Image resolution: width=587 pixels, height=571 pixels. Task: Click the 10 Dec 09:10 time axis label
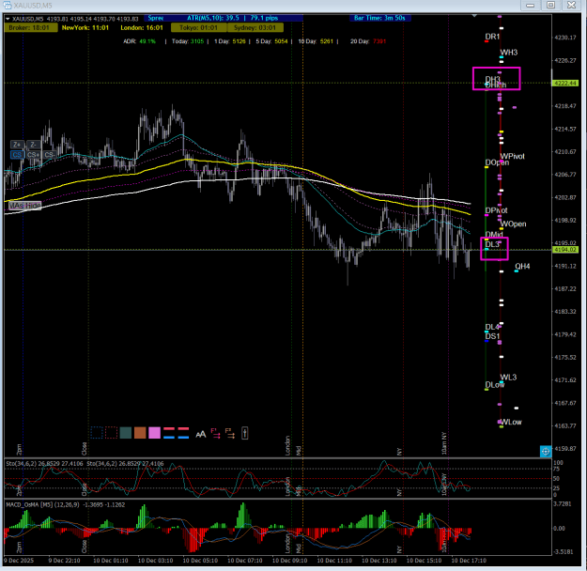click(x=289, y=561)
